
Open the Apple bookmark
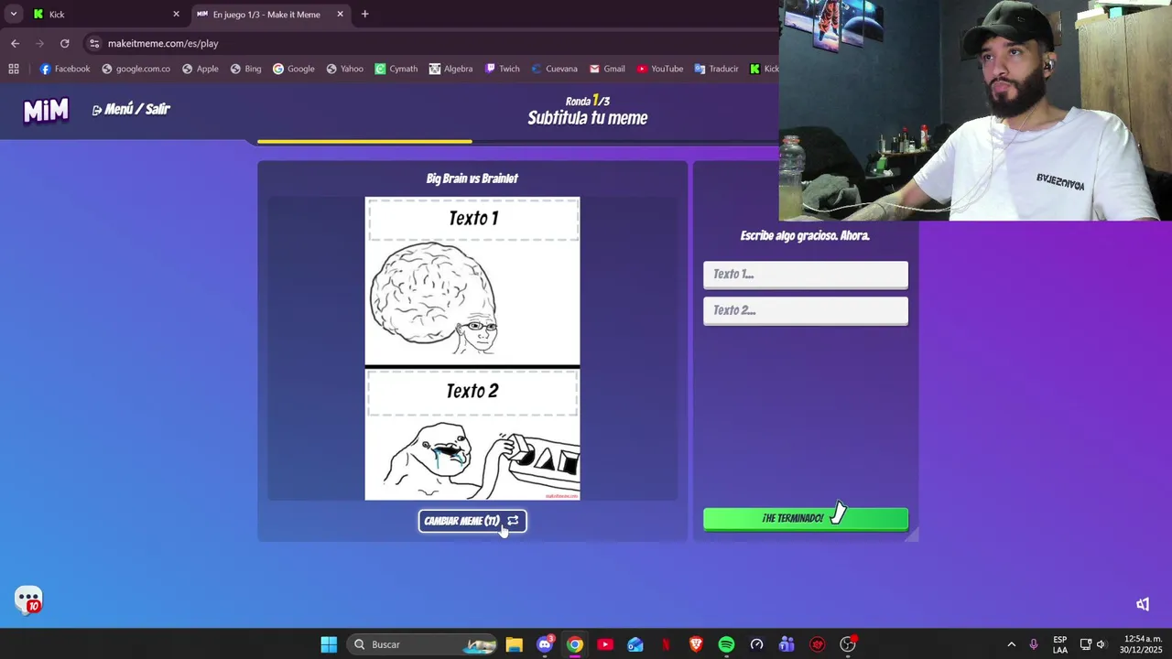[x=200, y=69]
